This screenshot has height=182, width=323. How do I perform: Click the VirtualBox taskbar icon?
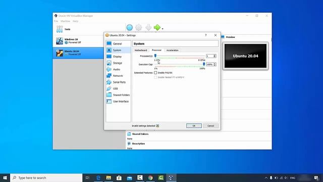click(171, 177)
